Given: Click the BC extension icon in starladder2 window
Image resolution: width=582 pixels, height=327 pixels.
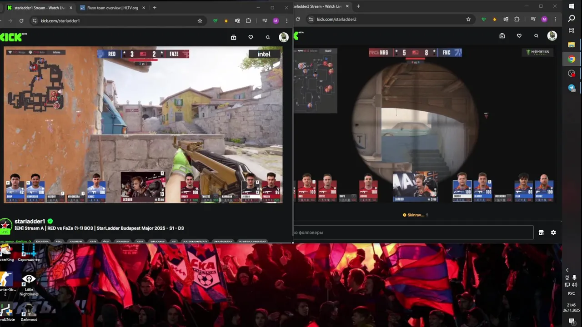Looking at the screenshot, I should 506,19.
